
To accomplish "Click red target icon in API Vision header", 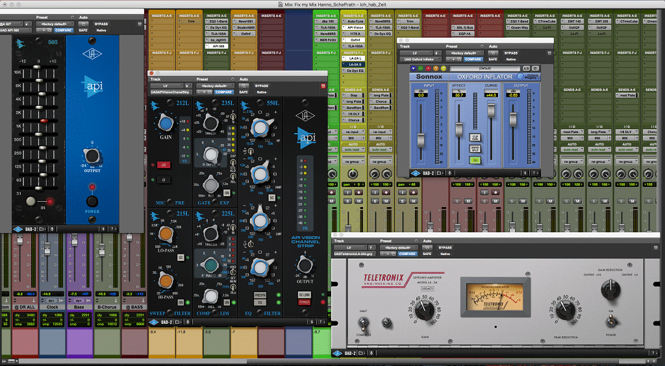I will (x=323, y=86).
